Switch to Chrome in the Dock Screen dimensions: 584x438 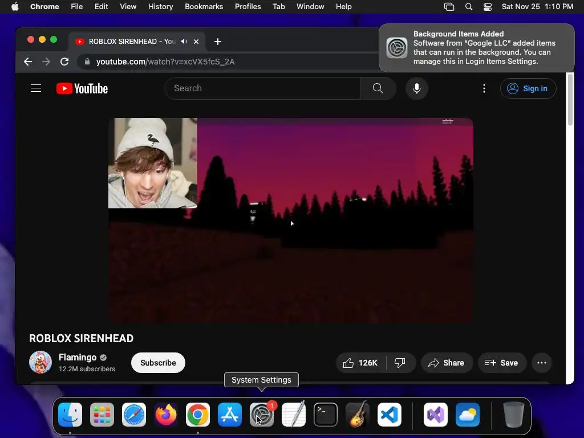[x=198, y=415]
